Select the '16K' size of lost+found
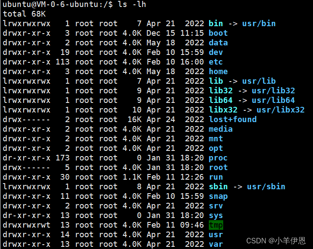This screenshot has width=313, height=249. point(134,119)
